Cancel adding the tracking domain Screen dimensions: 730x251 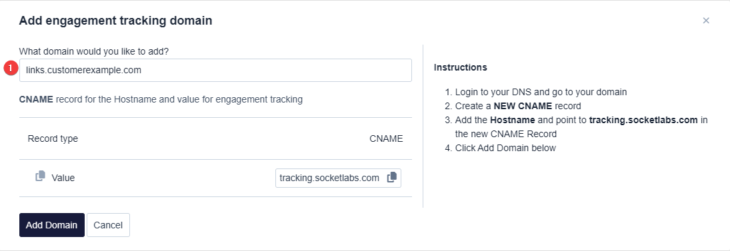coord(108,225)
